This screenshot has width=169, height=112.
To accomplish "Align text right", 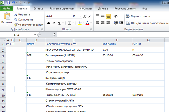I will point(108,23).
